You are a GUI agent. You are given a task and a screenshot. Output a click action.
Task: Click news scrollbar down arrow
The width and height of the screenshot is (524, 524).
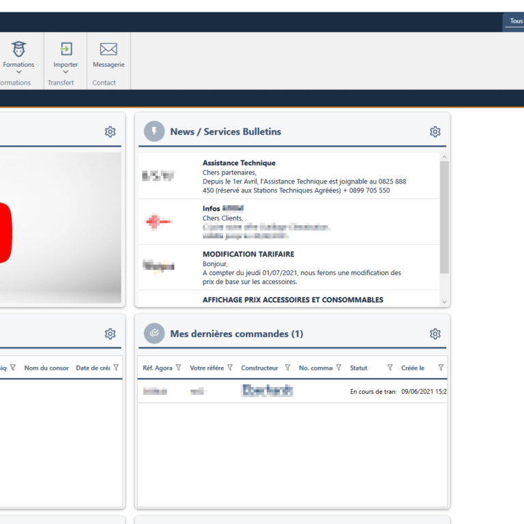tap(444, 302)
